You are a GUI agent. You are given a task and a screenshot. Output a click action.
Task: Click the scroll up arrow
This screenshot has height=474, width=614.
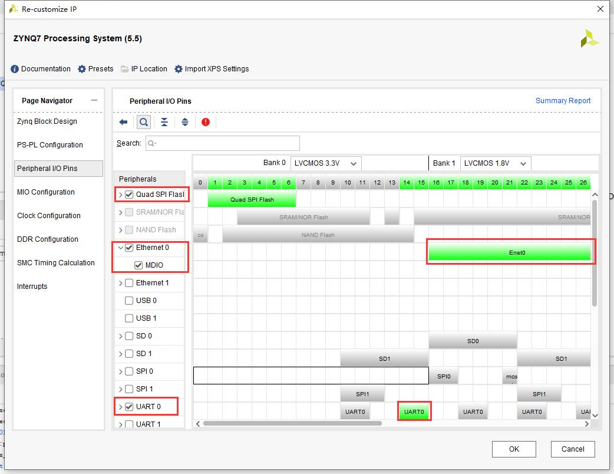click(x=595, y=195)
